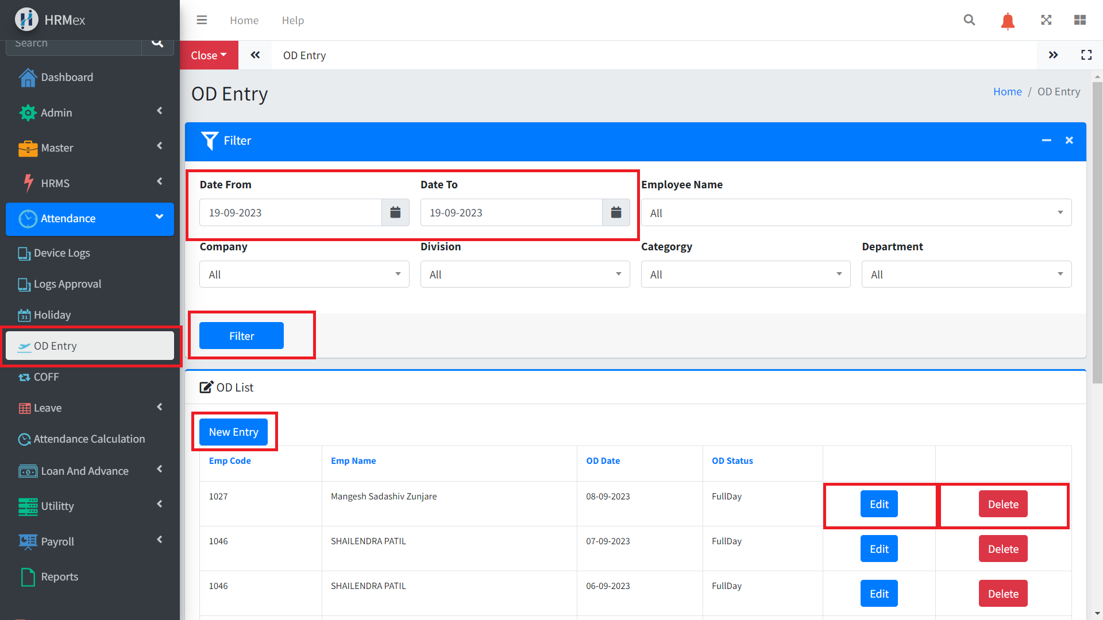The width and height of the screenshot is (1103, 620).
Task: Click the New Entry button
Action: click(233, 432)
